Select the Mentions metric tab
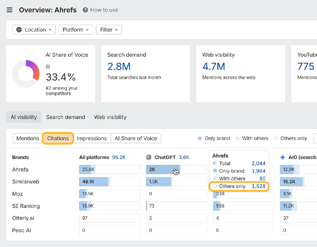 (x=27, y=138)
